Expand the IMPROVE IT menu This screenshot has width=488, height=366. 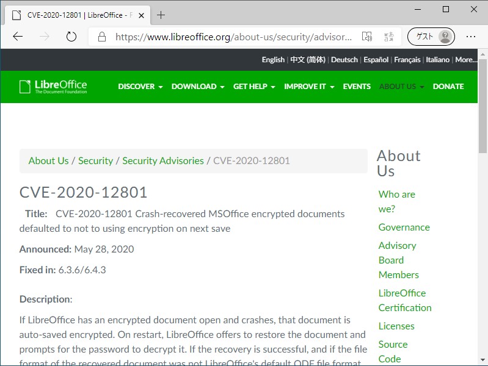click(309, 87)
